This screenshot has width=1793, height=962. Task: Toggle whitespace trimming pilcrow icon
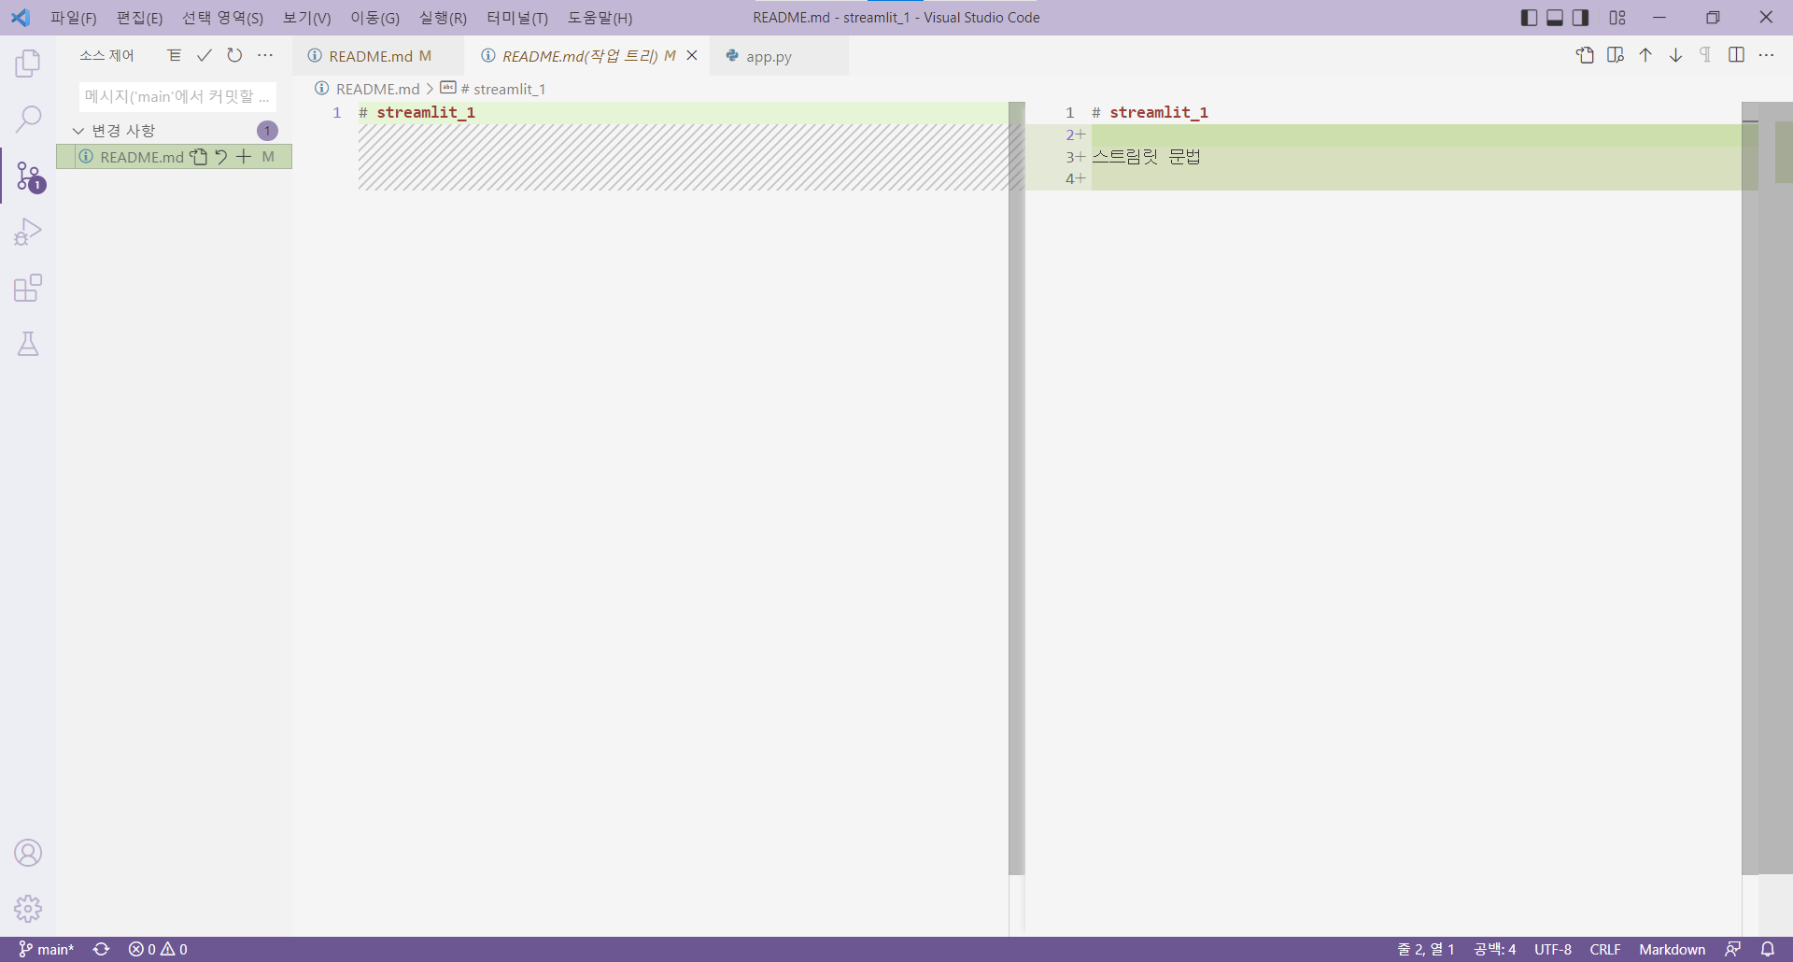pos(1705,55)
